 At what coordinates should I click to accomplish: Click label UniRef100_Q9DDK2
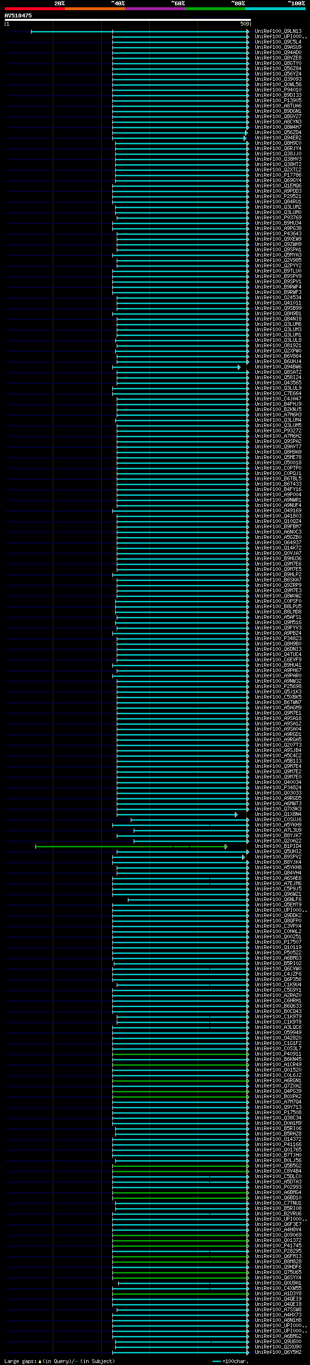click(278, 915)
